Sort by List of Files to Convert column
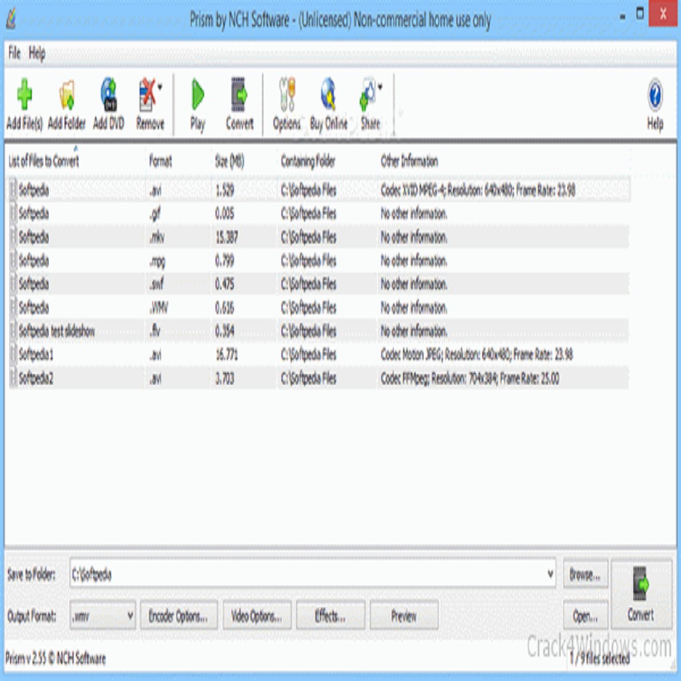The height and width of the screenshot is (681, 681). [x=43, y=161]
